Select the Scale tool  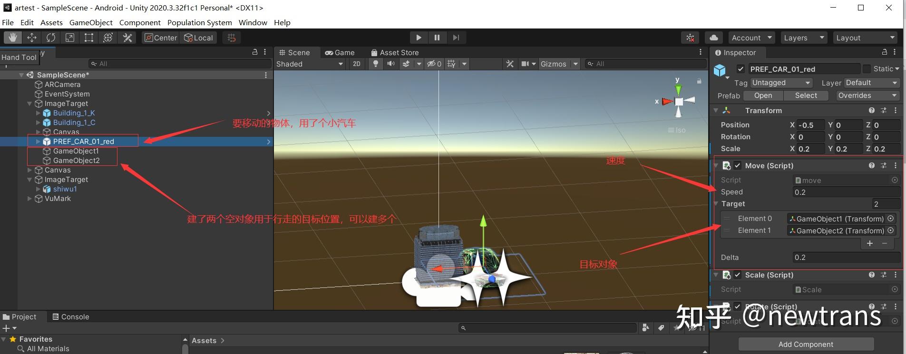70,38
